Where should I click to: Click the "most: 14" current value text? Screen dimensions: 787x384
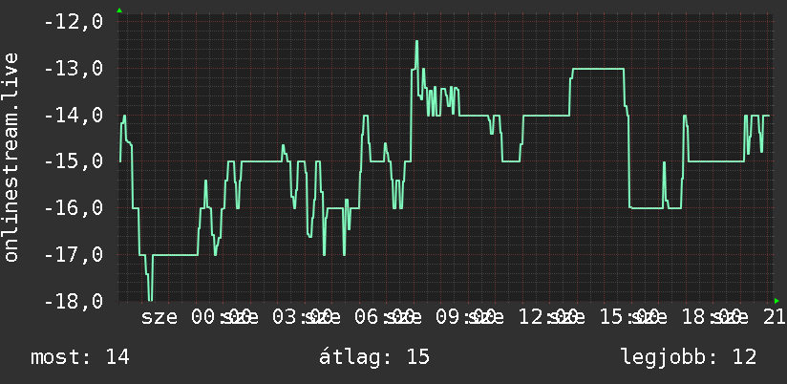tap(80, 357)
